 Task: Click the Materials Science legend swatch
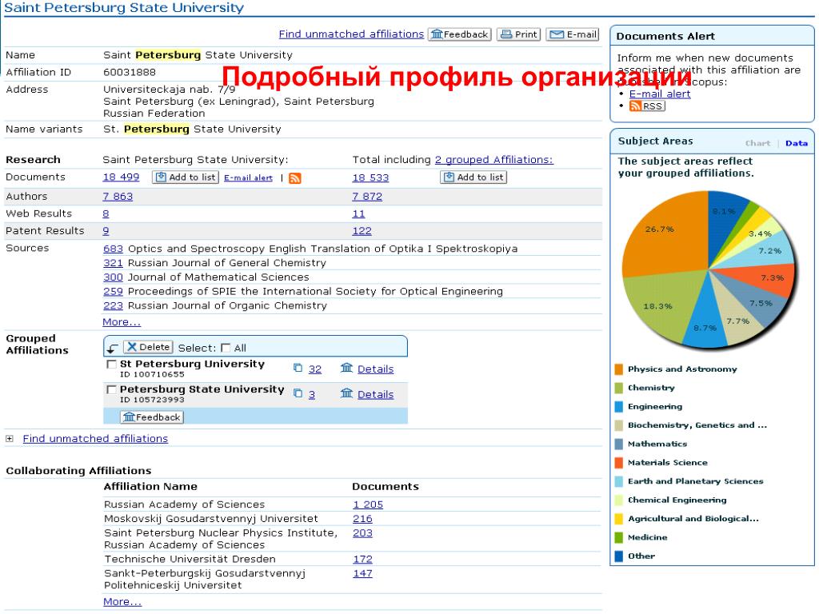pyautogui.click(x=619, y=463)
